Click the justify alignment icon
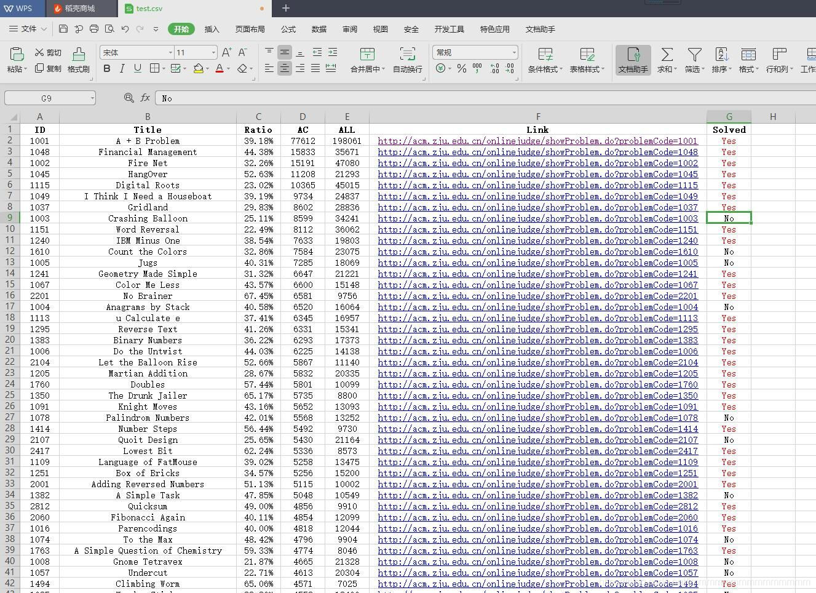Screen dimensions: 816x593 [315, 68]
